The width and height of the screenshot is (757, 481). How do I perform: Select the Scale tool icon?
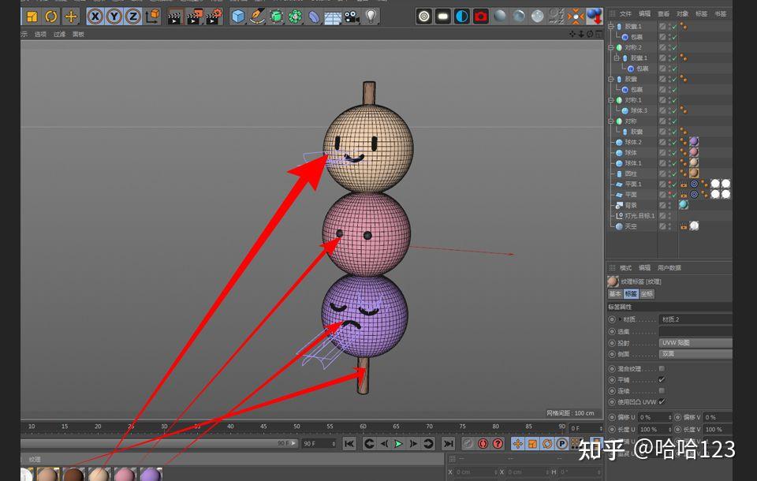[32, 17]
